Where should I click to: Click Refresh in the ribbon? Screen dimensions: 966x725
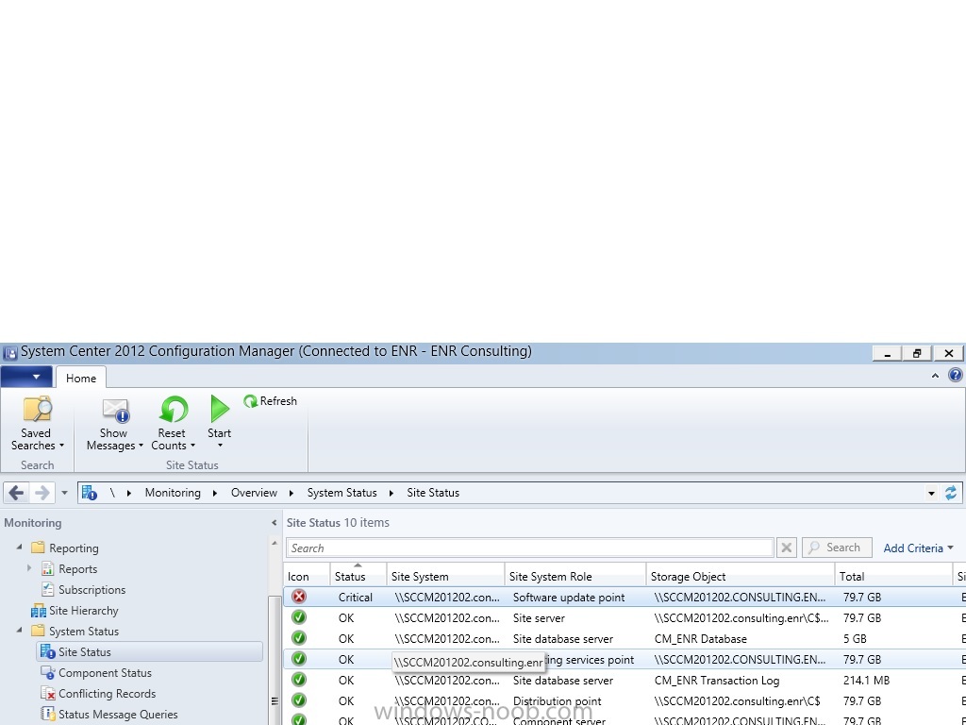271,401
